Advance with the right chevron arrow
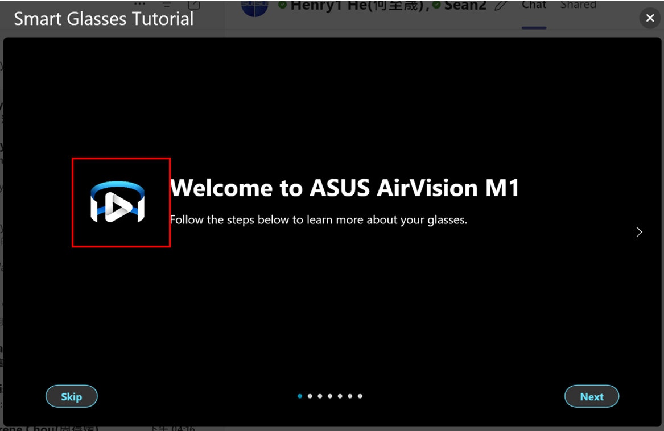 [639, 232]
